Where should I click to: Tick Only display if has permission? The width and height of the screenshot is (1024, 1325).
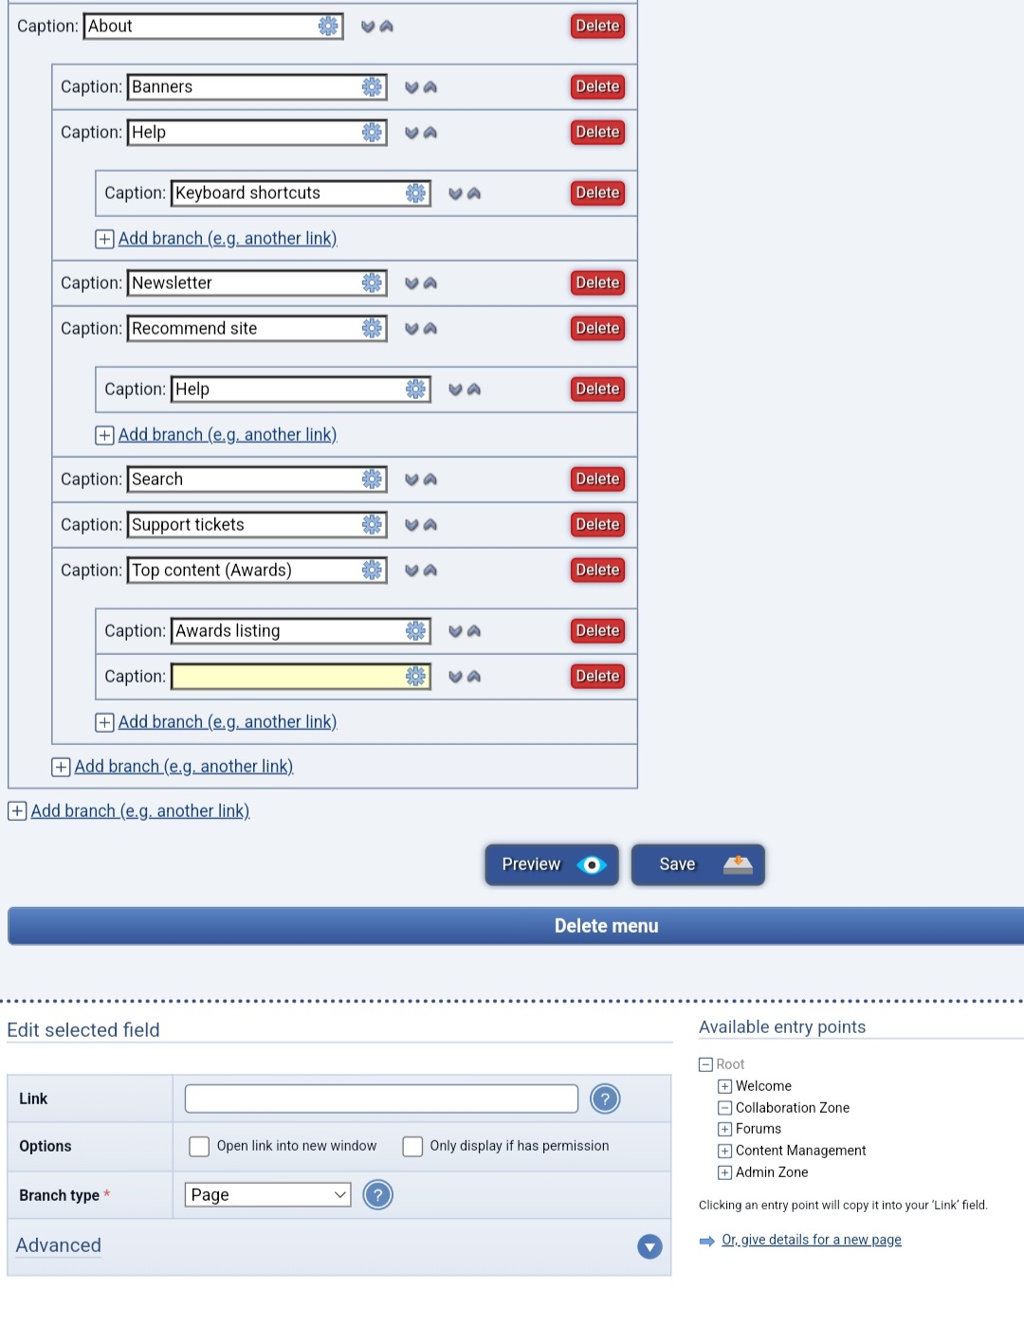click(x=412, y=1147)
